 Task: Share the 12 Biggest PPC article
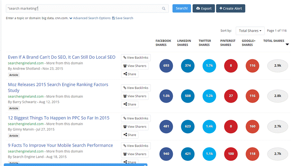coord(129,135)
